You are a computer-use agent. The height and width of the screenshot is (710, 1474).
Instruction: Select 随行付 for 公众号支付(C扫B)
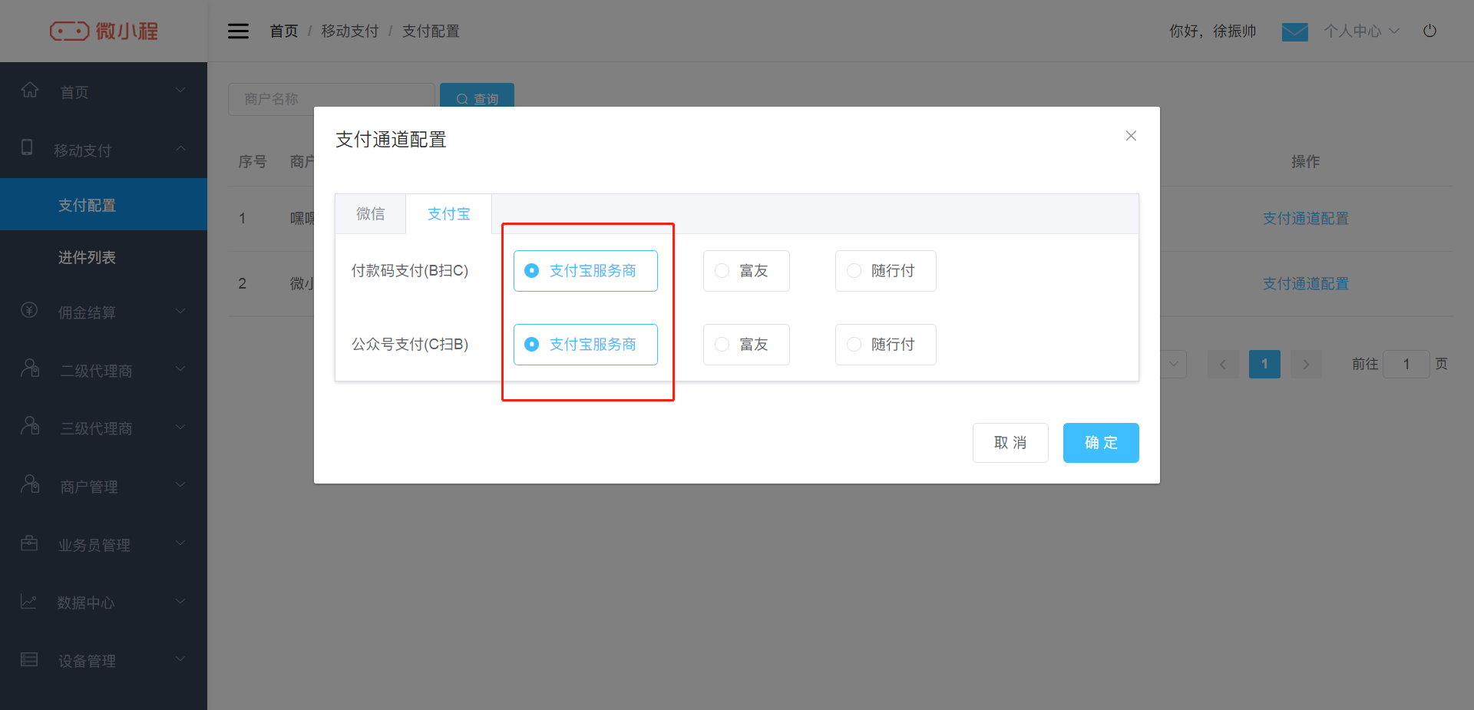click(x=885, y=345)
